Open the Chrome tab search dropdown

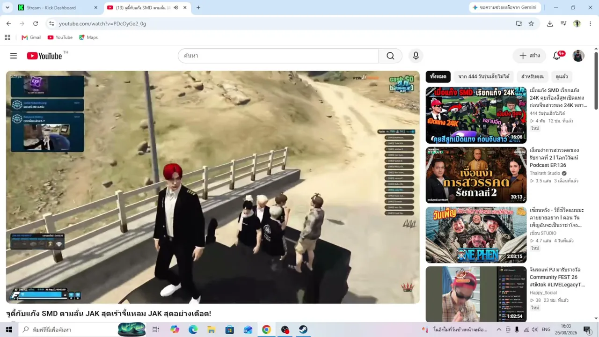click(x=7, y=7)
